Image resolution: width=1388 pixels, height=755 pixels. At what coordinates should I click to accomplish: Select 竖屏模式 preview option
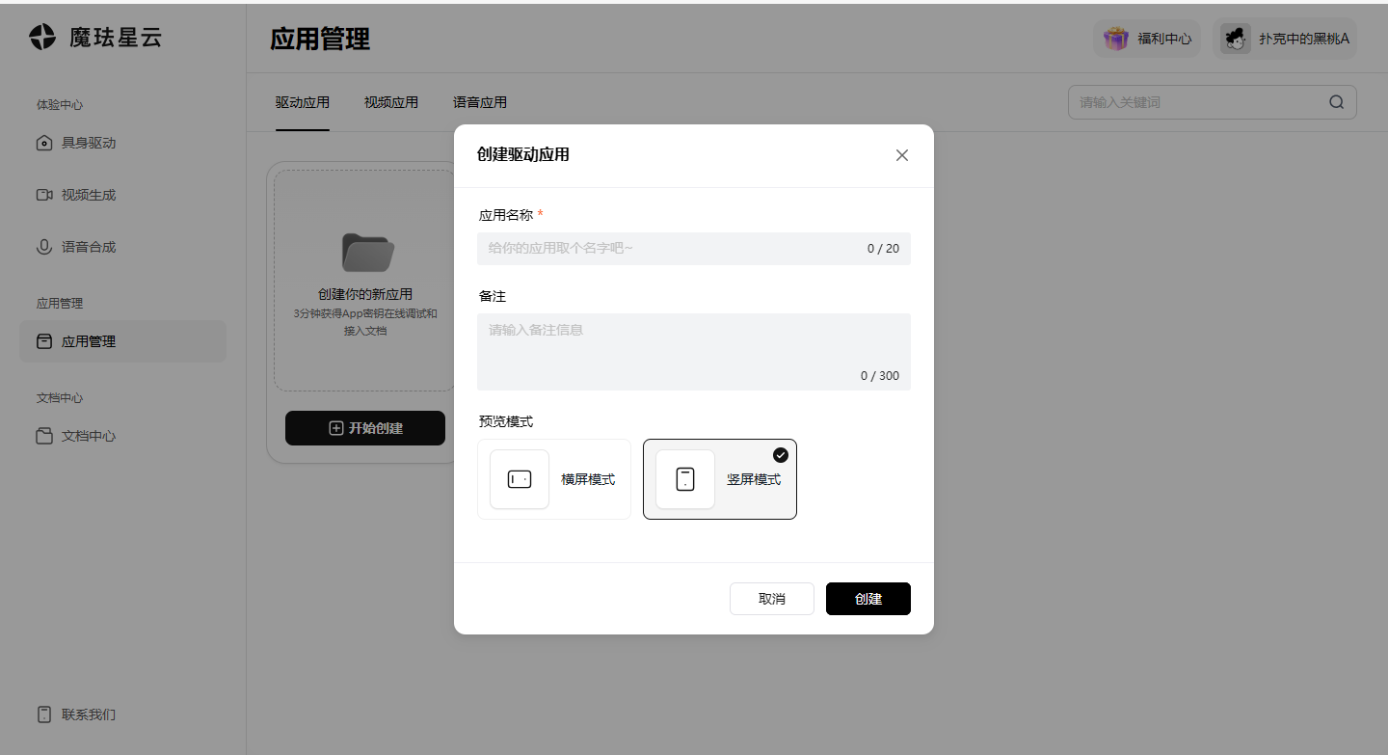tap(720, 479)
